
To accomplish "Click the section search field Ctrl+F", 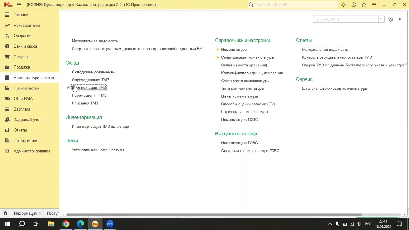I will [345, 19].
